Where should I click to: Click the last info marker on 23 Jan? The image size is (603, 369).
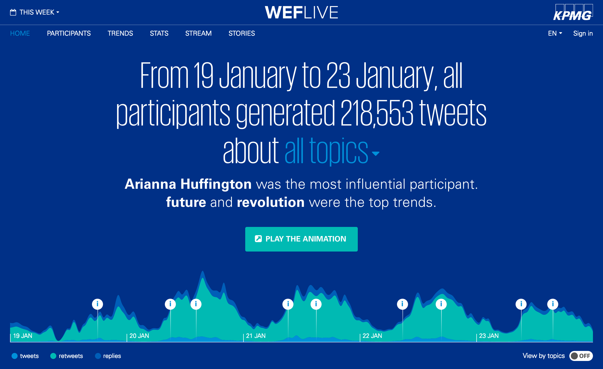click(x=553, y=304)
